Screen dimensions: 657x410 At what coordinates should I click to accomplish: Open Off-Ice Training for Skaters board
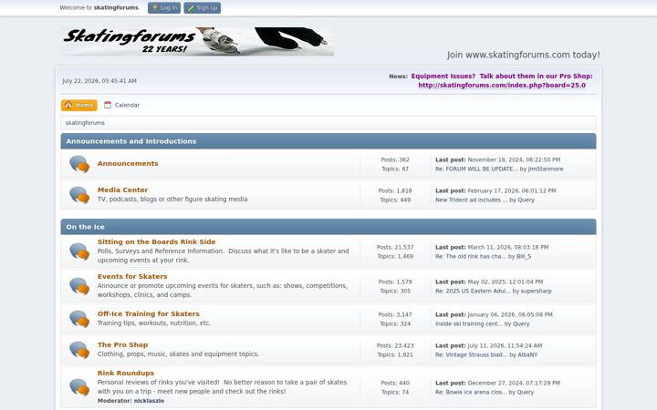pyautogui.click(x=149, y=313)
